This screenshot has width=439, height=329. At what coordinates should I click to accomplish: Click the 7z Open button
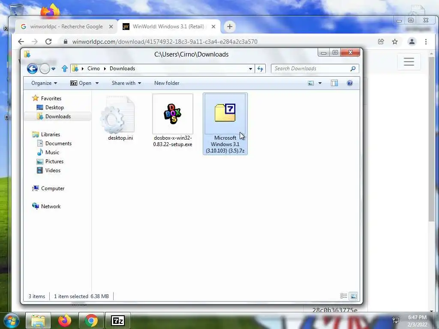[81, 83]
